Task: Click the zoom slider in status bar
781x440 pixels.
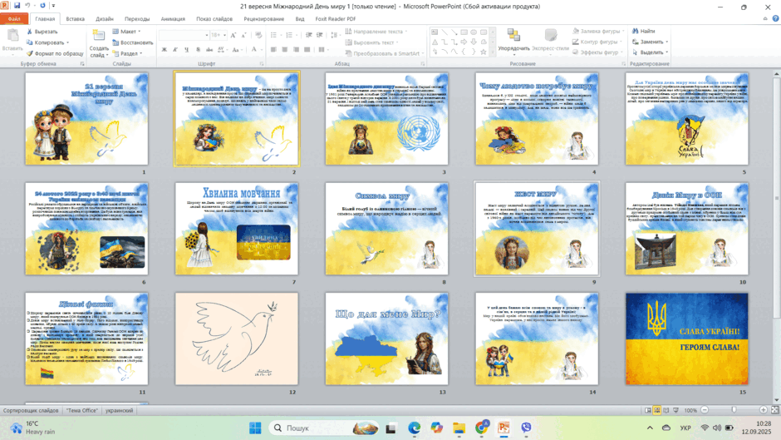Action: [x=734, y=410]
